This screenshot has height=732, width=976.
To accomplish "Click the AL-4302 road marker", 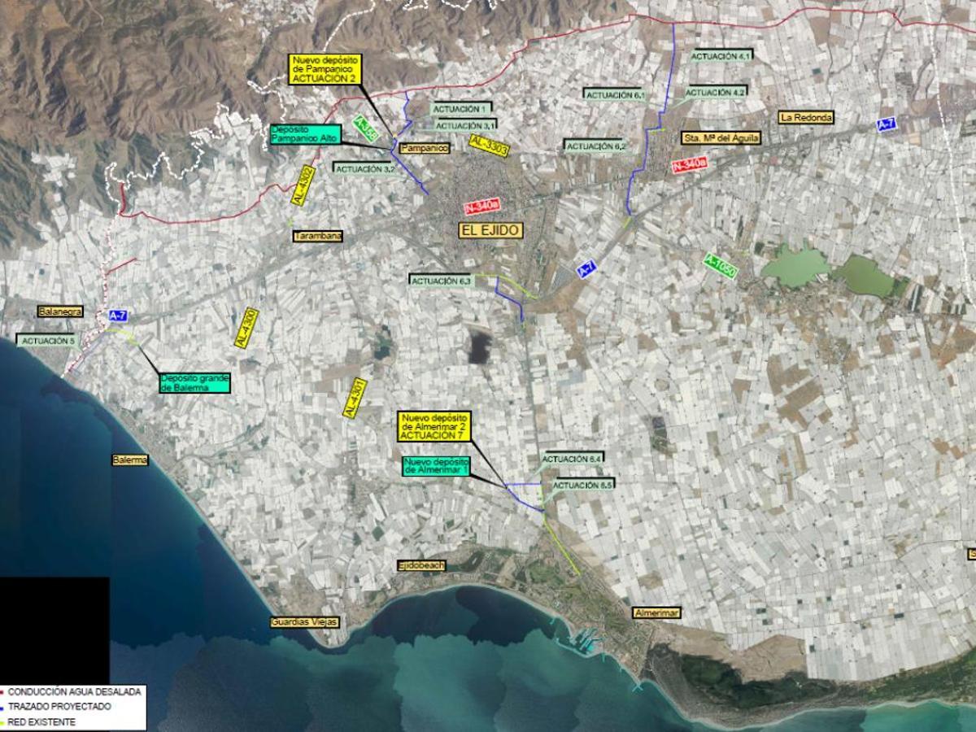I will coord(303,185).
